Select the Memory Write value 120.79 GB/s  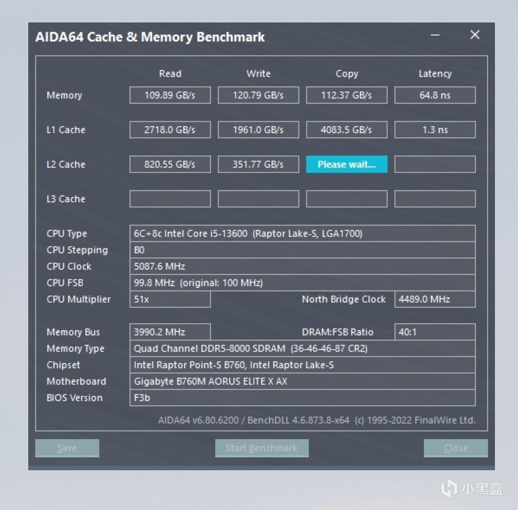coord(258,95)
